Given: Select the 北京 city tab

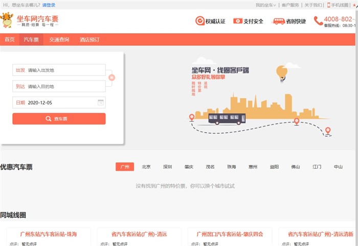Looking at the screenshot, I should pos(146,167).
